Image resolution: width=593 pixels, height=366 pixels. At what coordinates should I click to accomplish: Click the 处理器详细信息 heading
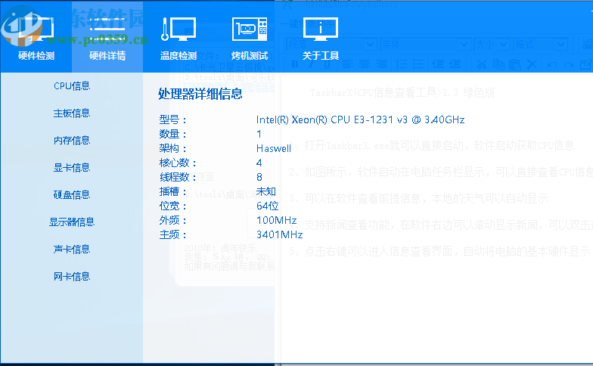click(200, 94)
